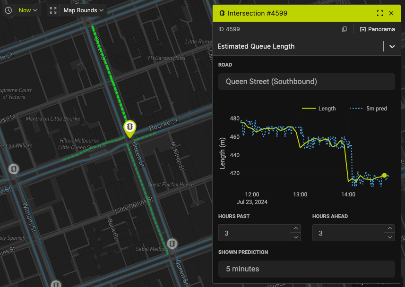Open the Now time dropdown
This screenshot has width=405, height=287.
point(28,10)
